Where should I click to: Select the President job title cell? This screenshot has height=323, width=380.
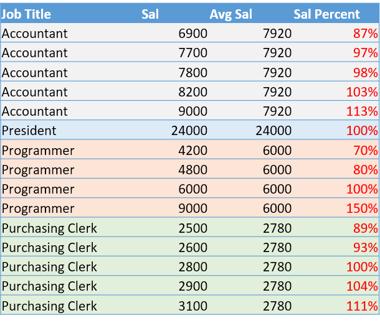coord(29,131)
